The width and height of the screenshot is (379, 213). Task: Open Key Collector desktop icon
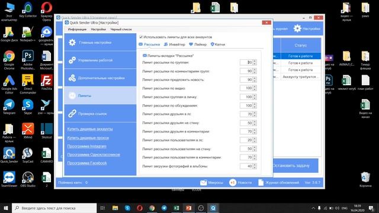(28, 10)
